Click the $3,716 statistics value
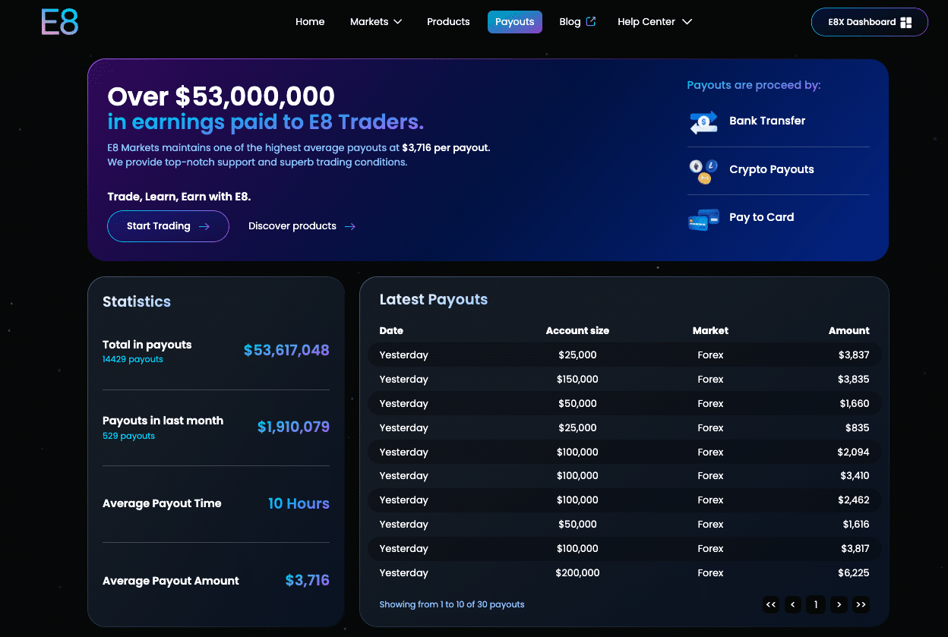This screenshot has height=637, width=948. pos(308,581)
